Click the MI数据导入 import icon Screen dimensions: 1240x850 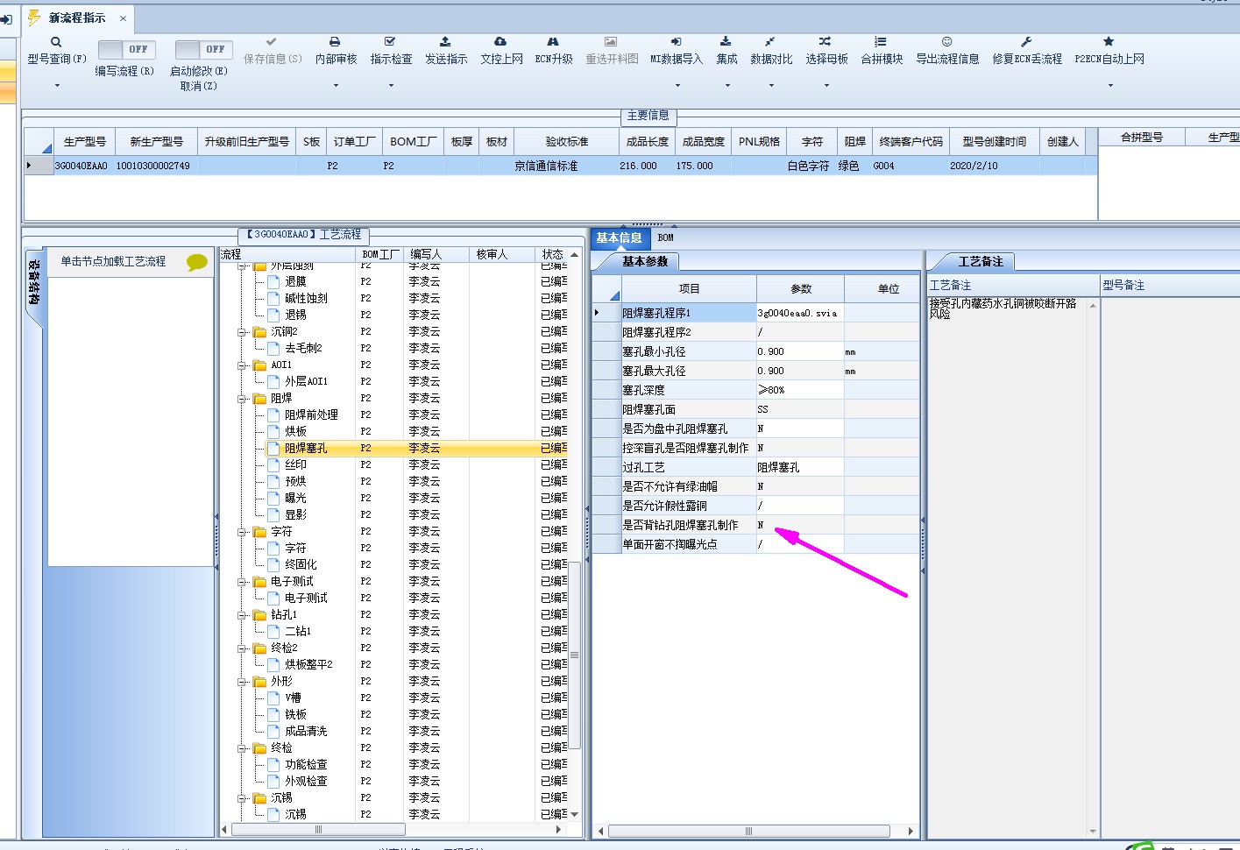(x=677, y=41)
